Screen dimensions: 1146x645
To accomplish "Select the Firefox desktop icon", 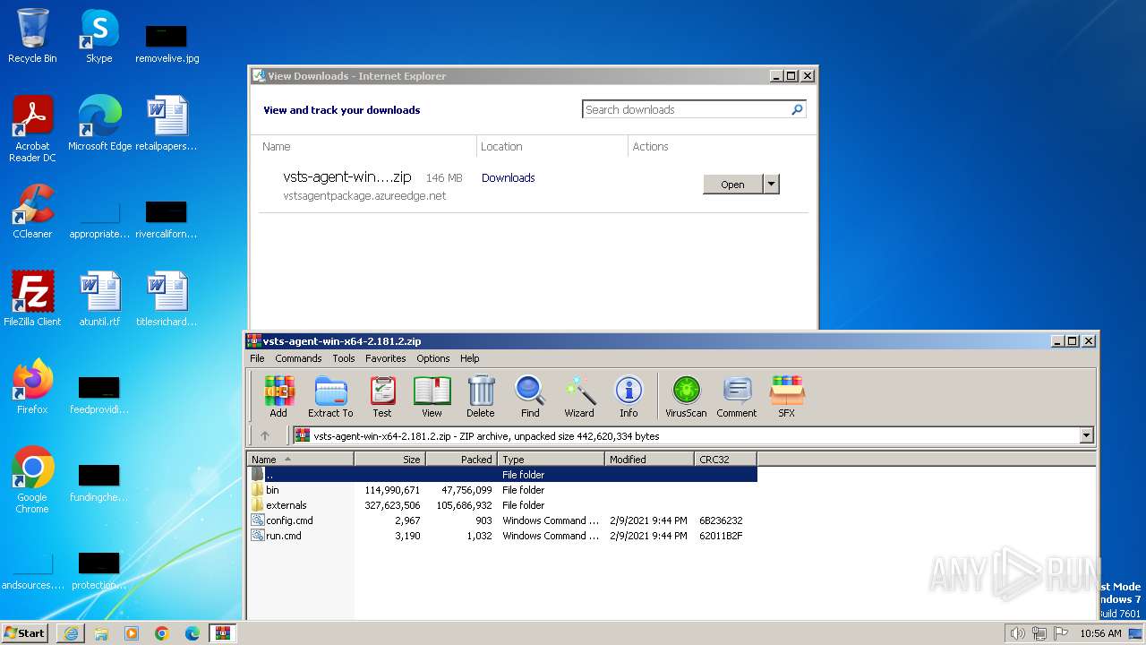I will pyautogui.click(x=32, y=387).
